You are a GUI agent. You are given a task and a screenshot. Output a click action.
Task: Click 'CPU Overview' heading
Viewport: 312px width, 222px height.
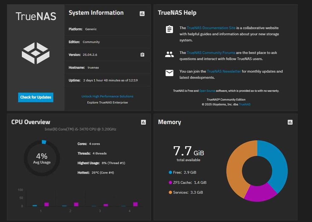click(x=31, y=122)
